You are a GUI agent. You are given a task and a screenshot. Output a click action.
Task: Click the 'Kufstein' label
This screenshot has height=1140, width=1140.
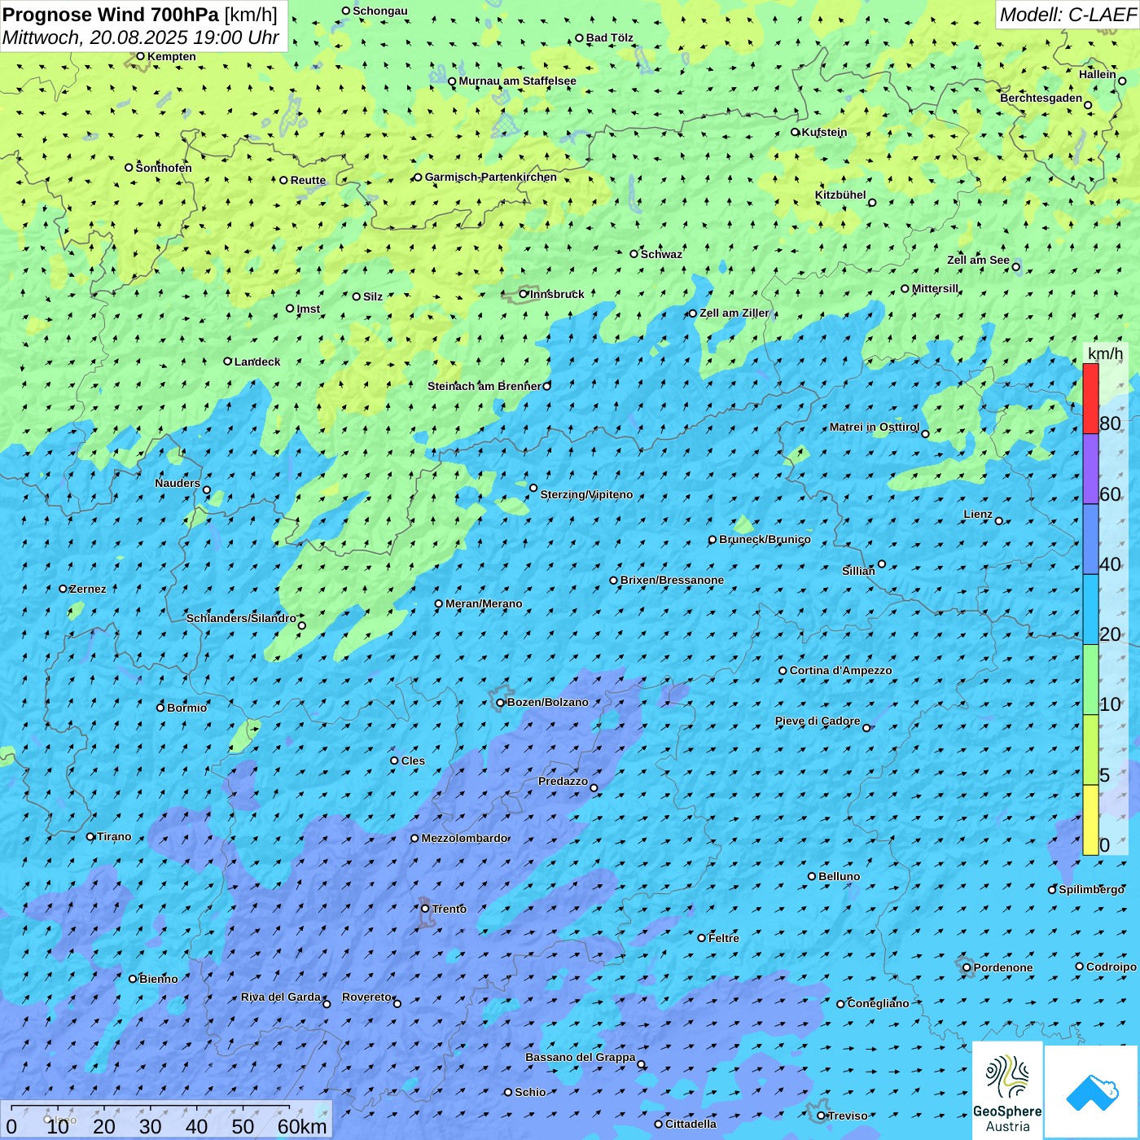point(824,132)
